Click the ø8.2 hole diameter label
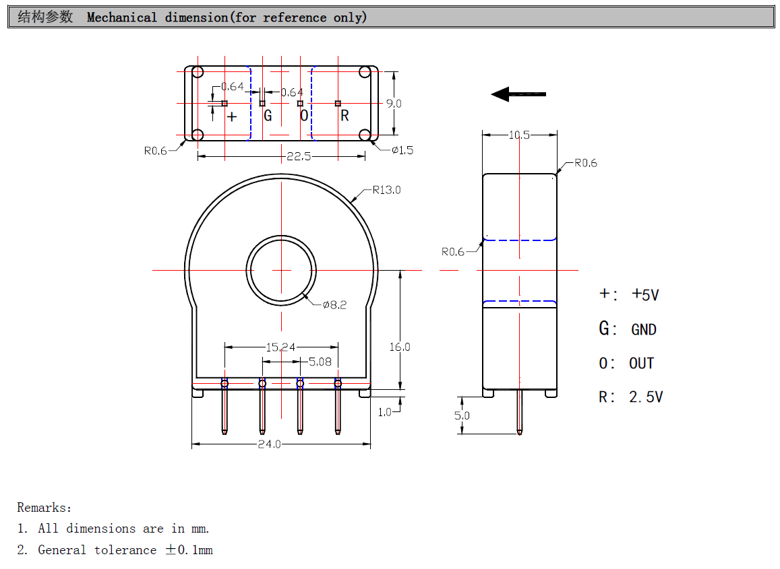The height and width of the screenshot is (569, 780). pos(334,305)
